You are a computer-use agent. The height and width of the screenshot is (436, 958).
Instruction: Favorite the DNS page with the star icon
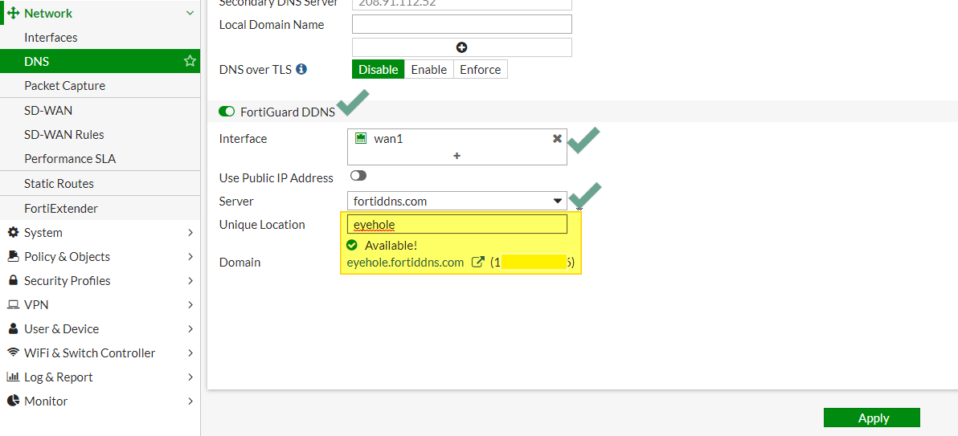coord(190,61)
